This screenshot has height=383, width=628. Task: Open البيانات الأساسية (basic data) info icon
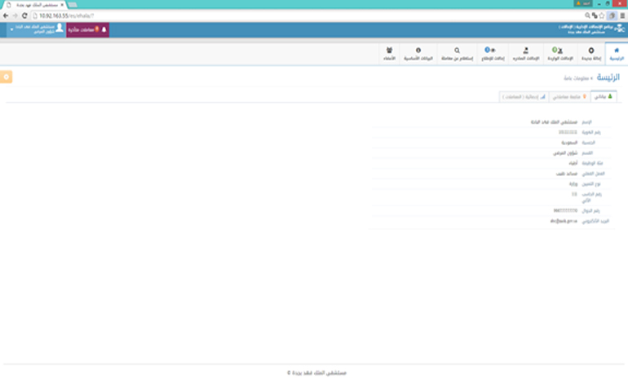tap(418, 54)
